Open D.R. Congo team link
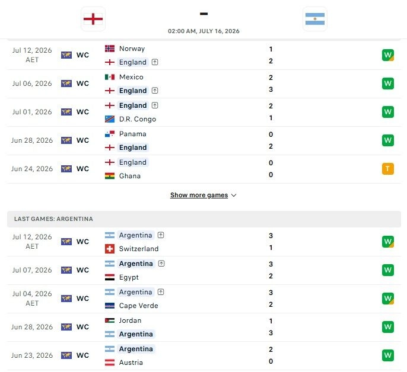 [x=138, y=119]
